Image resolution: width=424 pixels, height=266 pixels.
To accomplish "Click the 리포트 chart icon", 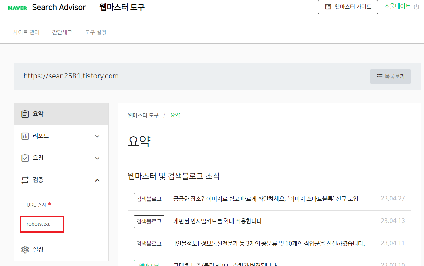I will (x=25, y=136).
